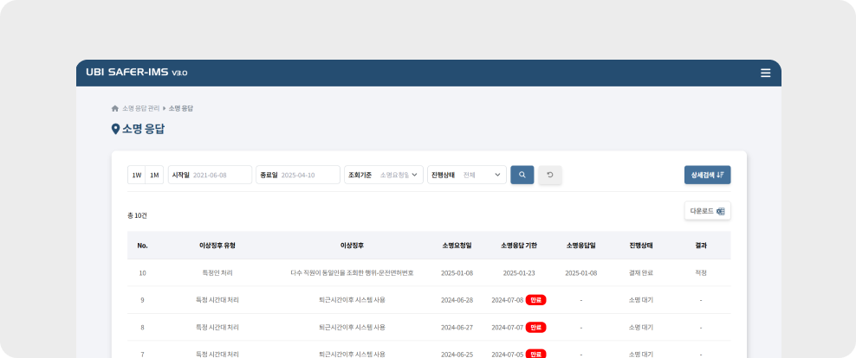Click the 적정 result cell
Viewport: 856px width, 358px height.
[x=701, y=273]
